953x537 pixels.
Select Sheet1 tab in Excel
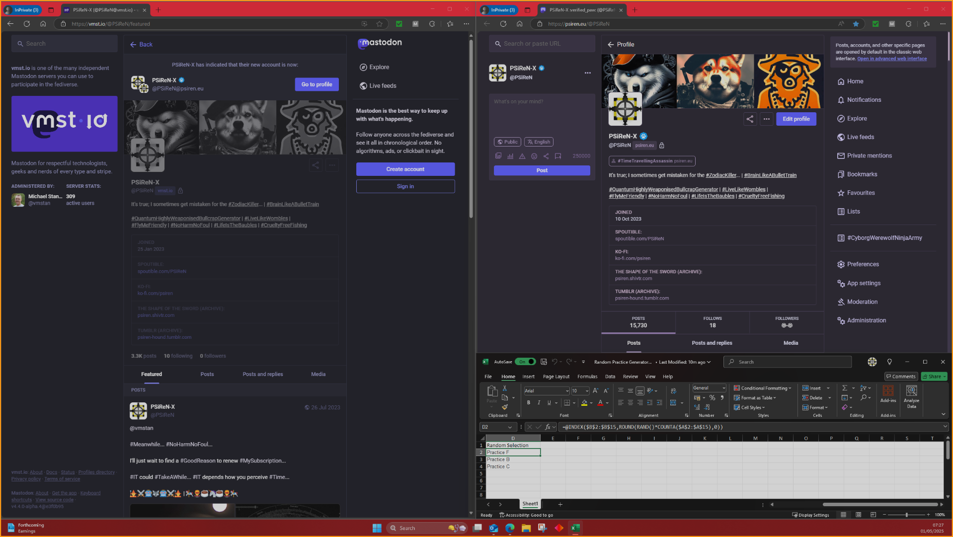[530, 504]
